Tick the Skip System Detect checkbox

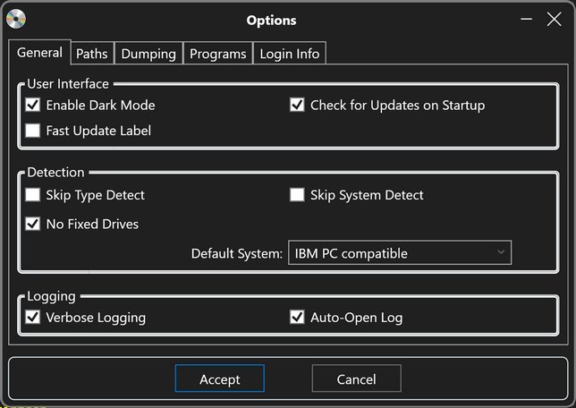click(297, 195)
